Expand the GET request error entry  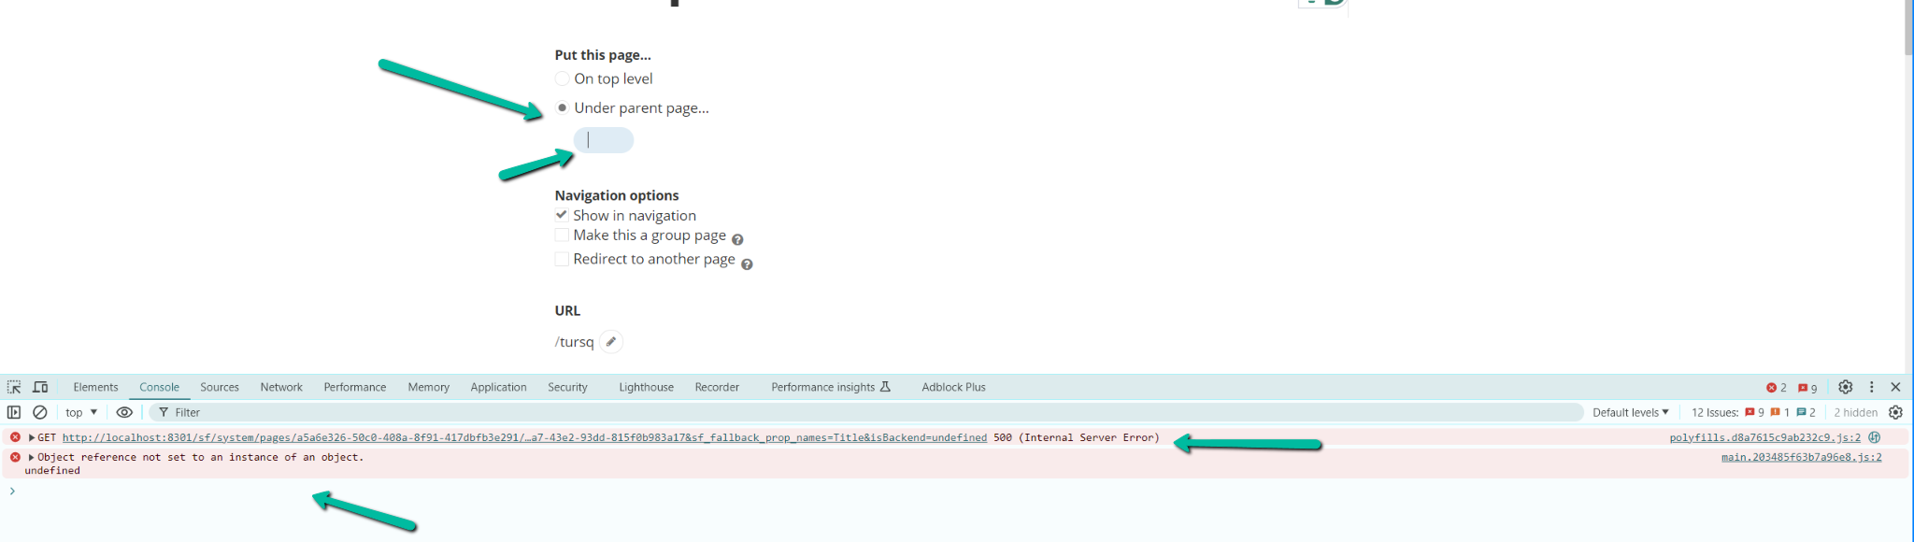(32, 437)
